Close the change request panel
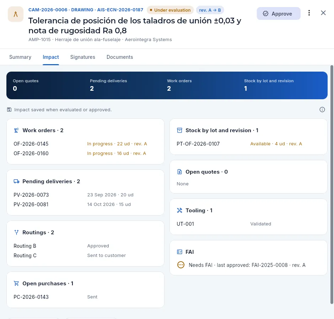The width and height of the screenshot is (334, 319). pos(323,13)
